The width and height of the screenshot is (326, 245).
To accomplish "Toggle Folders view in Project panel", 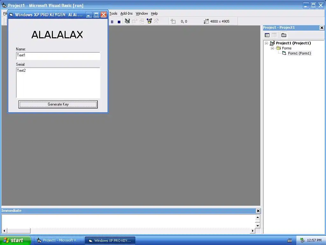I will tap(284, 35).
